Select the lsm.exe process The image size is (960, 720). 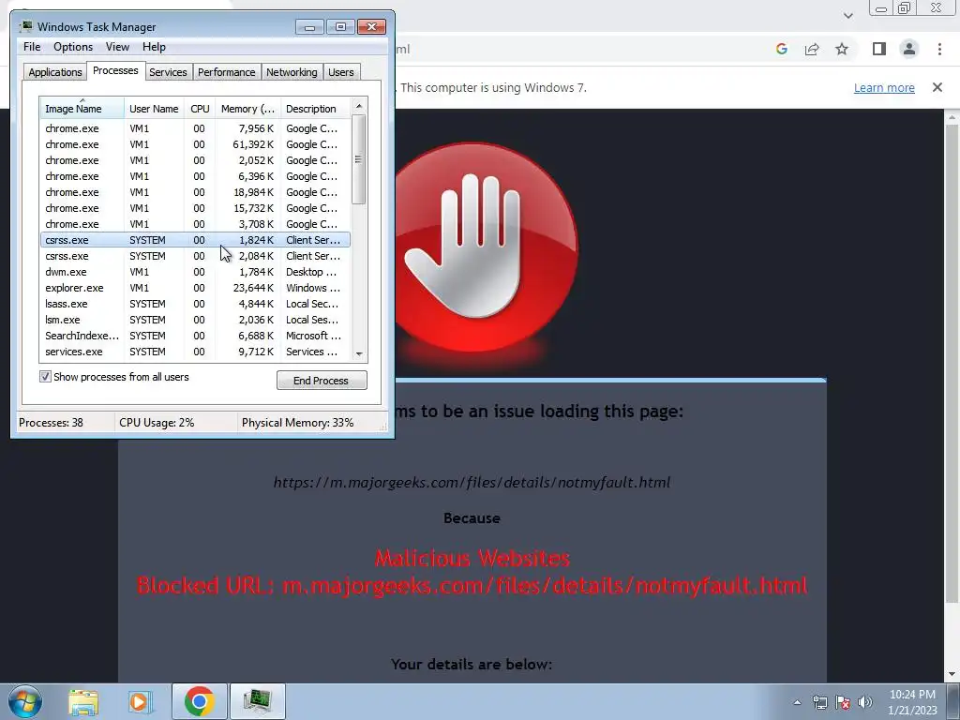(x=195, y=320)
